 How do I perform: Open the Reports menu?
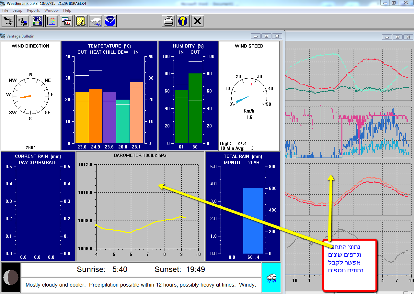[x=33, y=10]
